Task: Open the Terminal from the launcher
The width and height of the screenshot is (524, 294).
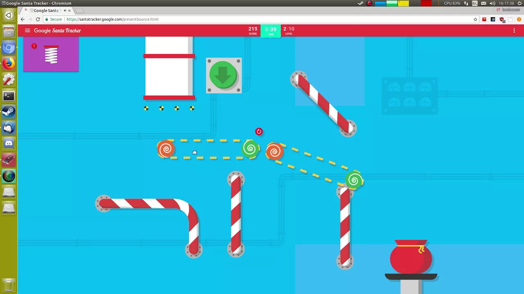Action: point(9,96)
